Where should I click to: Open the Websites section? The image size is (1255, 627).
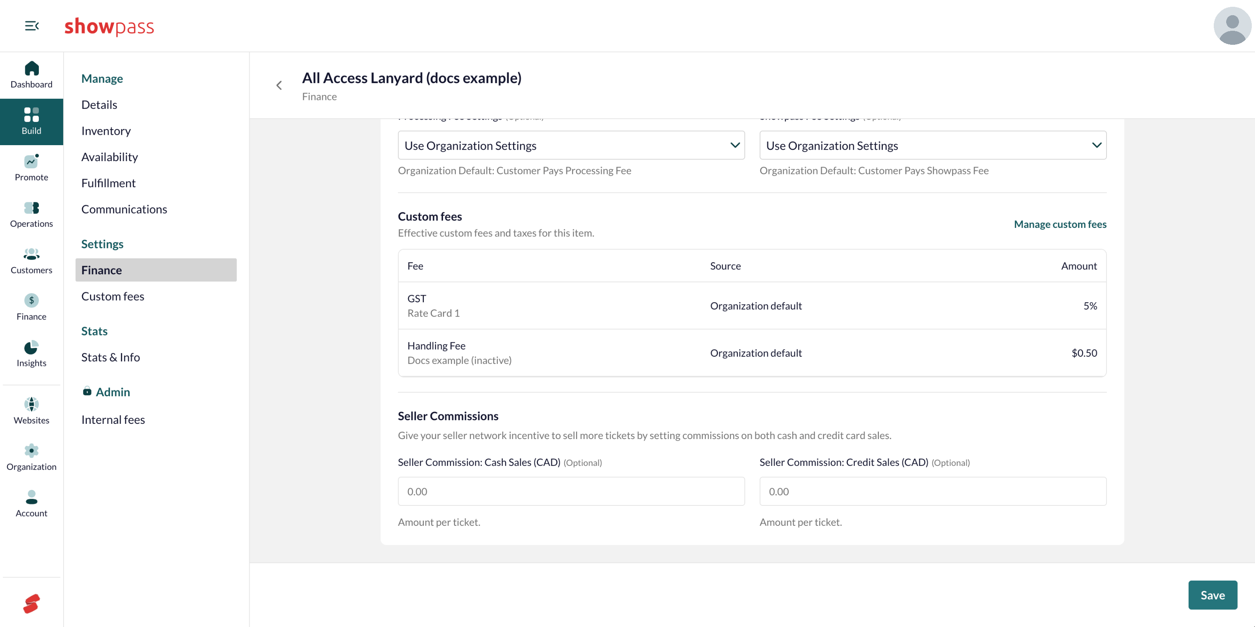32,411
